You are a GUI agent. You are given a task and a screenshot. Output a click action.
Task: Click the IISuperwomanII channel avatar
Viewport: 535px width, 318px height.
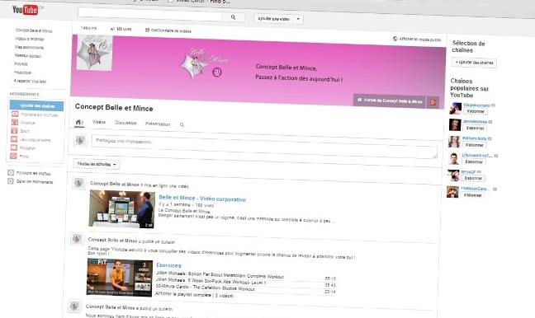tap(455, 109)
